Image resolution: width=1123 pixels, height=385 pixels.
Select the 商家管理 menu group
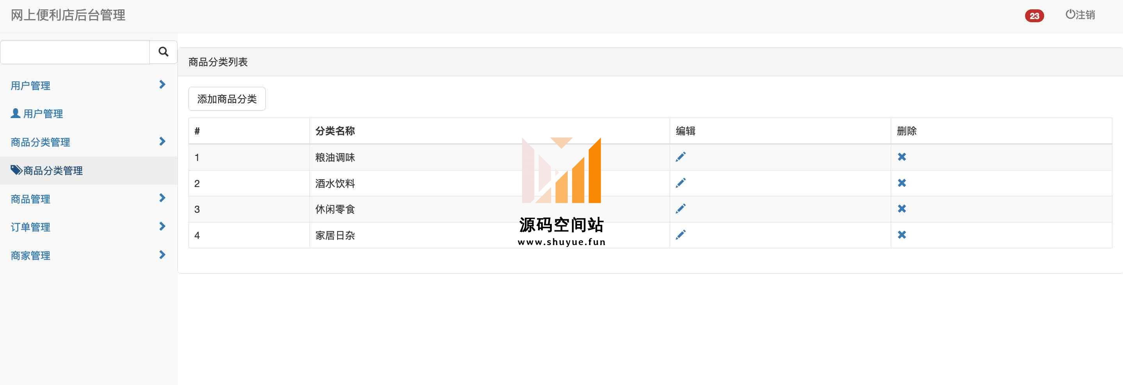click(89, 255)
